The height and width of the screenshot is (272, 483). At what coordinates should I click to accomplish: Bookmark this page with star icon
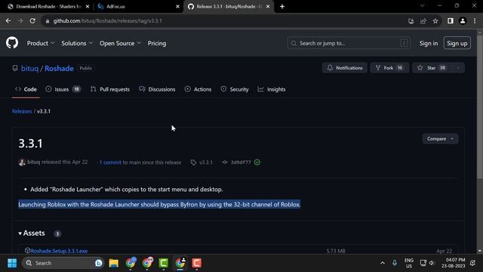click(x=435, y=21)
